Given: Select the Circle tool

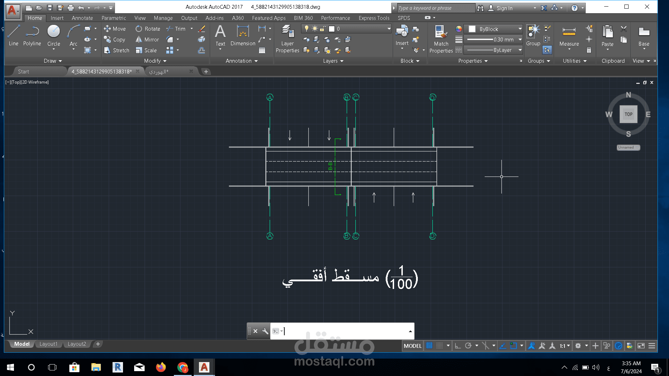Looking at the screenshot, I should (x=54, y=35).
